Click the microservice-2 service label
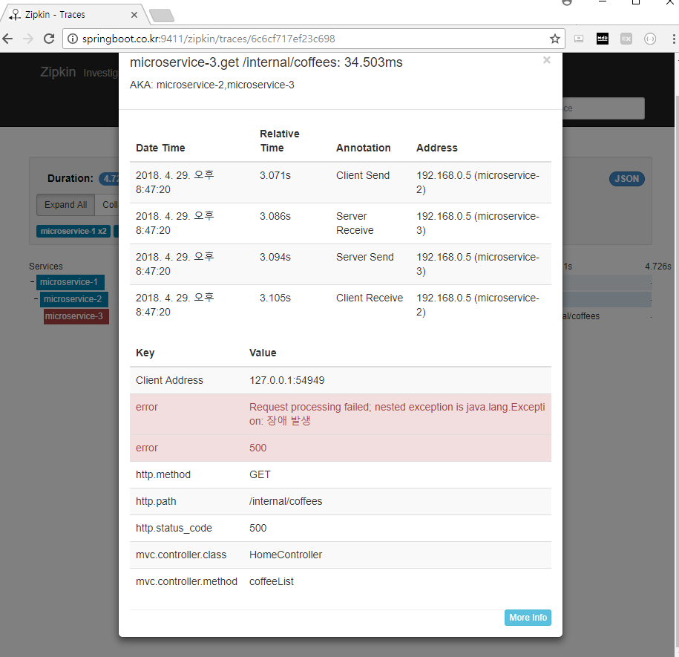 coord(74,299)
